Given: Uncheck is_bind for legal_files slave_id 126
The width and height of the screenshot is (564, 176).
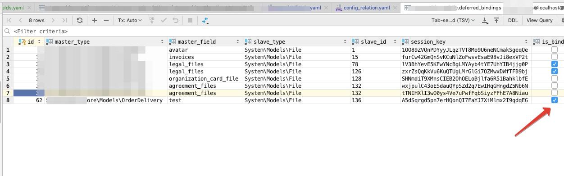Looking at the screenshot, I should pos(555,71).
